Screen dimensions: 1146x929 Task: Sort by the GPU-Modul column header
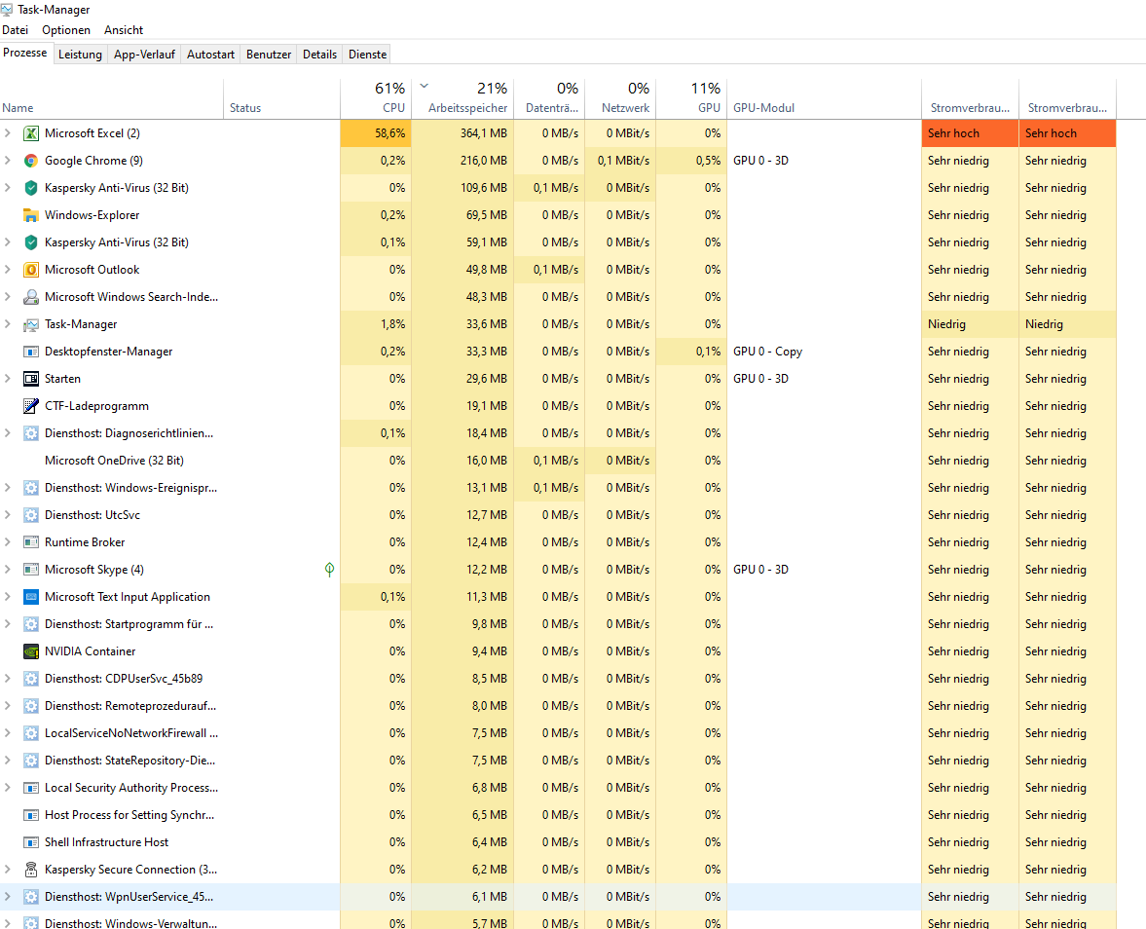(825, 98)
